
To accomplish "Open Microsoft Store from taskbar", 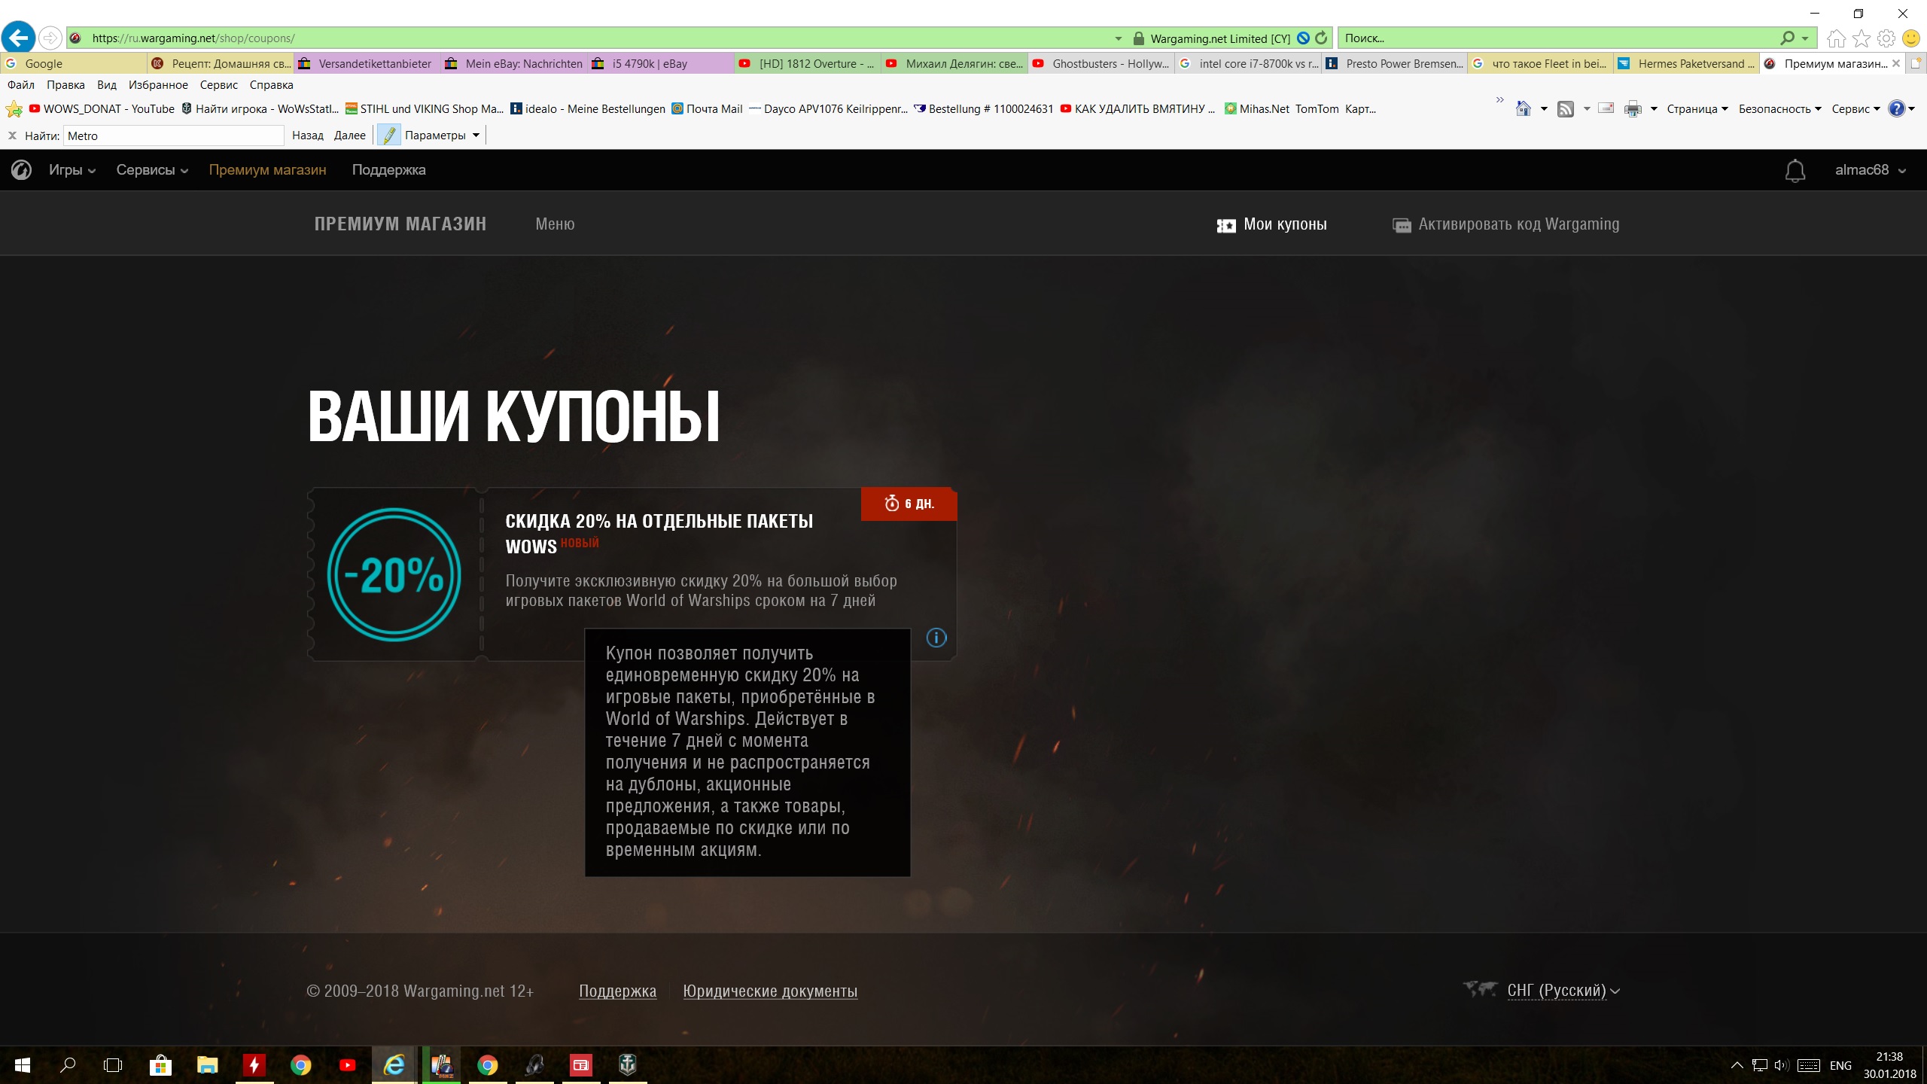I will (x=160, y=1065).
